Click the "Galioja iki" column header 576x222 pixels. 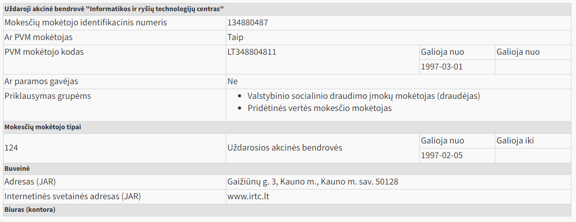pos(515,141)
